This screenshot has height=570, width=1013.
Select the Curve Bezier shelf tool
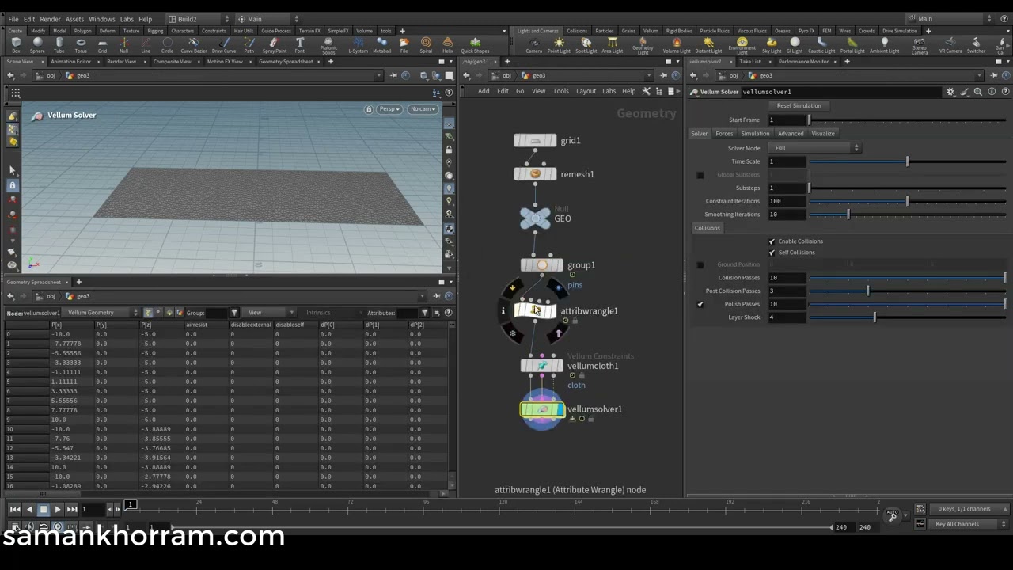tap(194, 44)
